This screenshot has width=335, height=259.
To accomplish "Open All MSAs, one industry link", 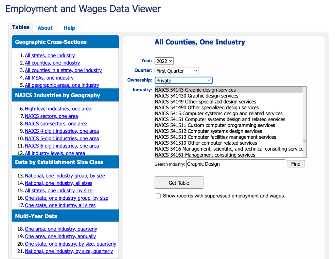I will (49, 78).
